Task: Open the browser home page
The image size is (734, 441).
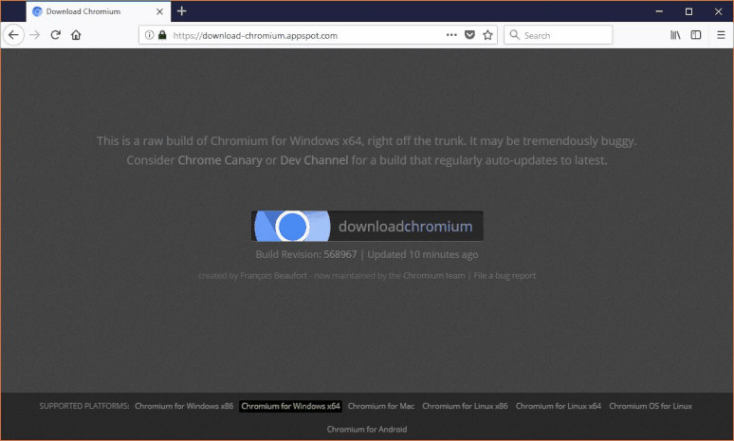Action: click(x=76, y=35)
